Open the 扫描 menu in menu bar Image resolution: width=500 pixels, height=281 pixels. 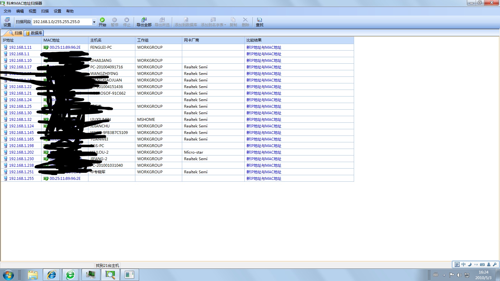tap(45, 11)
